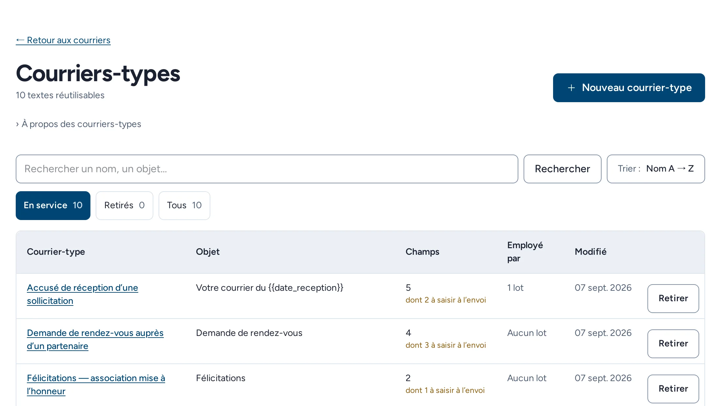The image size is (711, 406).
Task: Click the 'Félicitations' objet cell
Action: click(221, 378)
